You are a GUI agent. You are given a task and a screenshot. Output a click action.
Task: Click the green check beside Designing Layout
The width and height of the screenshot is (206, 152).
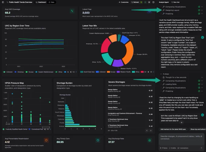click(199, 10)
